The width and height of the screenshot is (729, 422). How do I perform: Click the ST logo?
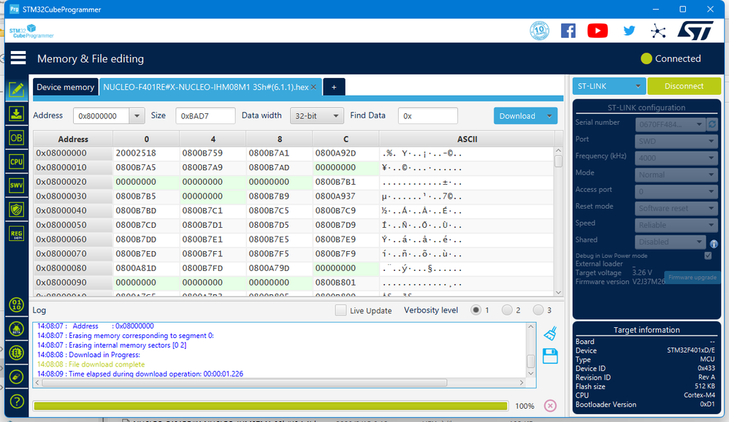coord(695,31)
